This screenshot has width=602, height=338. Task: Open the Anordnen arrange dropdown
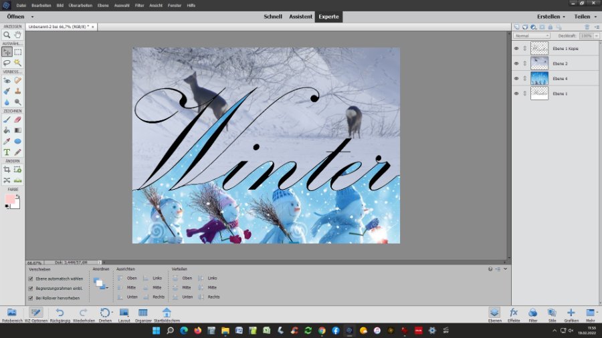[x=100, y=284]
